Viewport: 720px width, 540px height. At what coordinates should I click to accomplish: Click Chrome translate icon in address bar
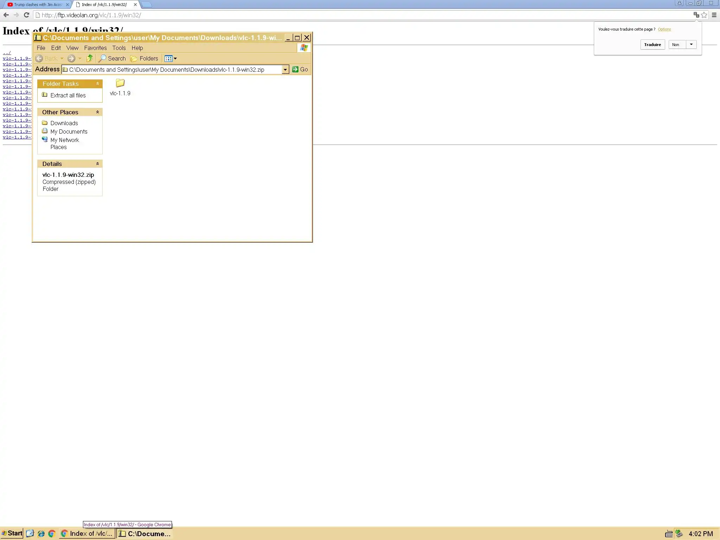(696, 15)
